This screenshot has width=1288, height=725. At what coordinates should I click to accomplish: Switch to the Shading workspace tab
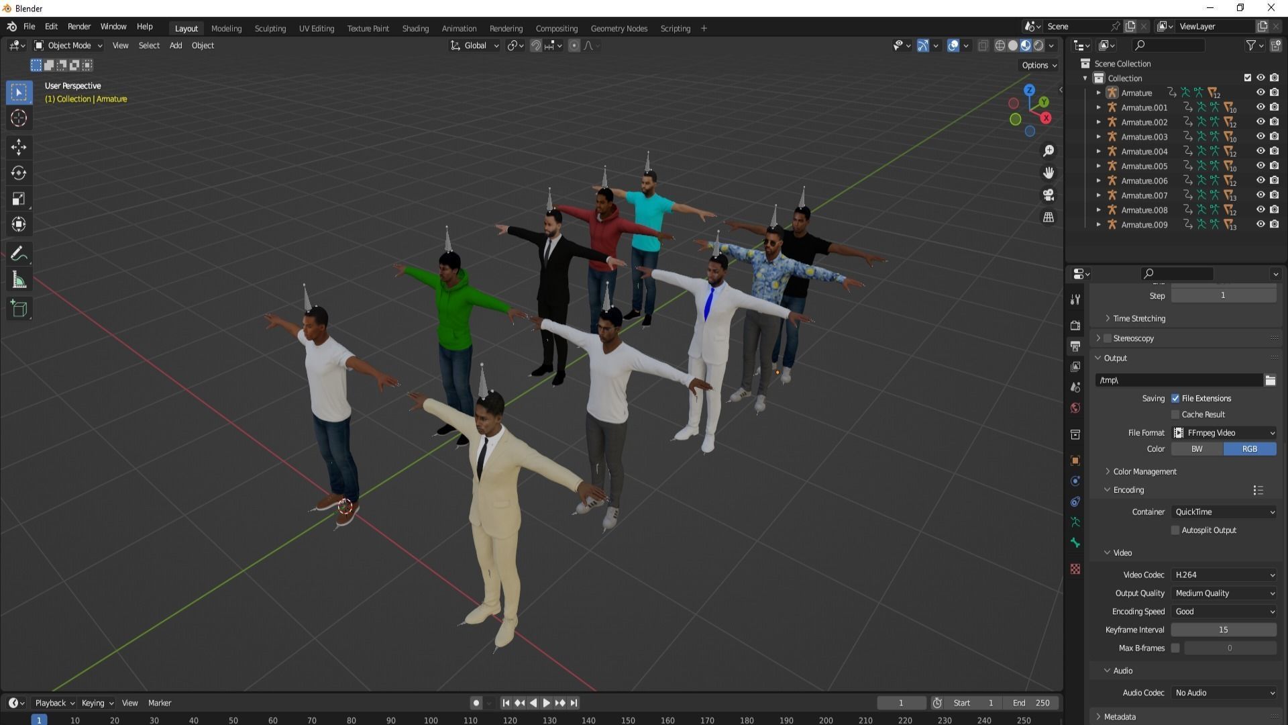[x=415, y=28]
